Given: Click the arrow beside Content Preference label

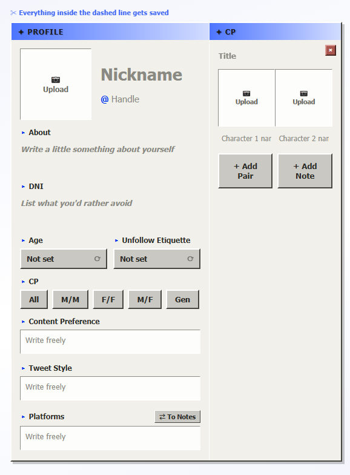Looking at the screenshot, I should 23,322.
